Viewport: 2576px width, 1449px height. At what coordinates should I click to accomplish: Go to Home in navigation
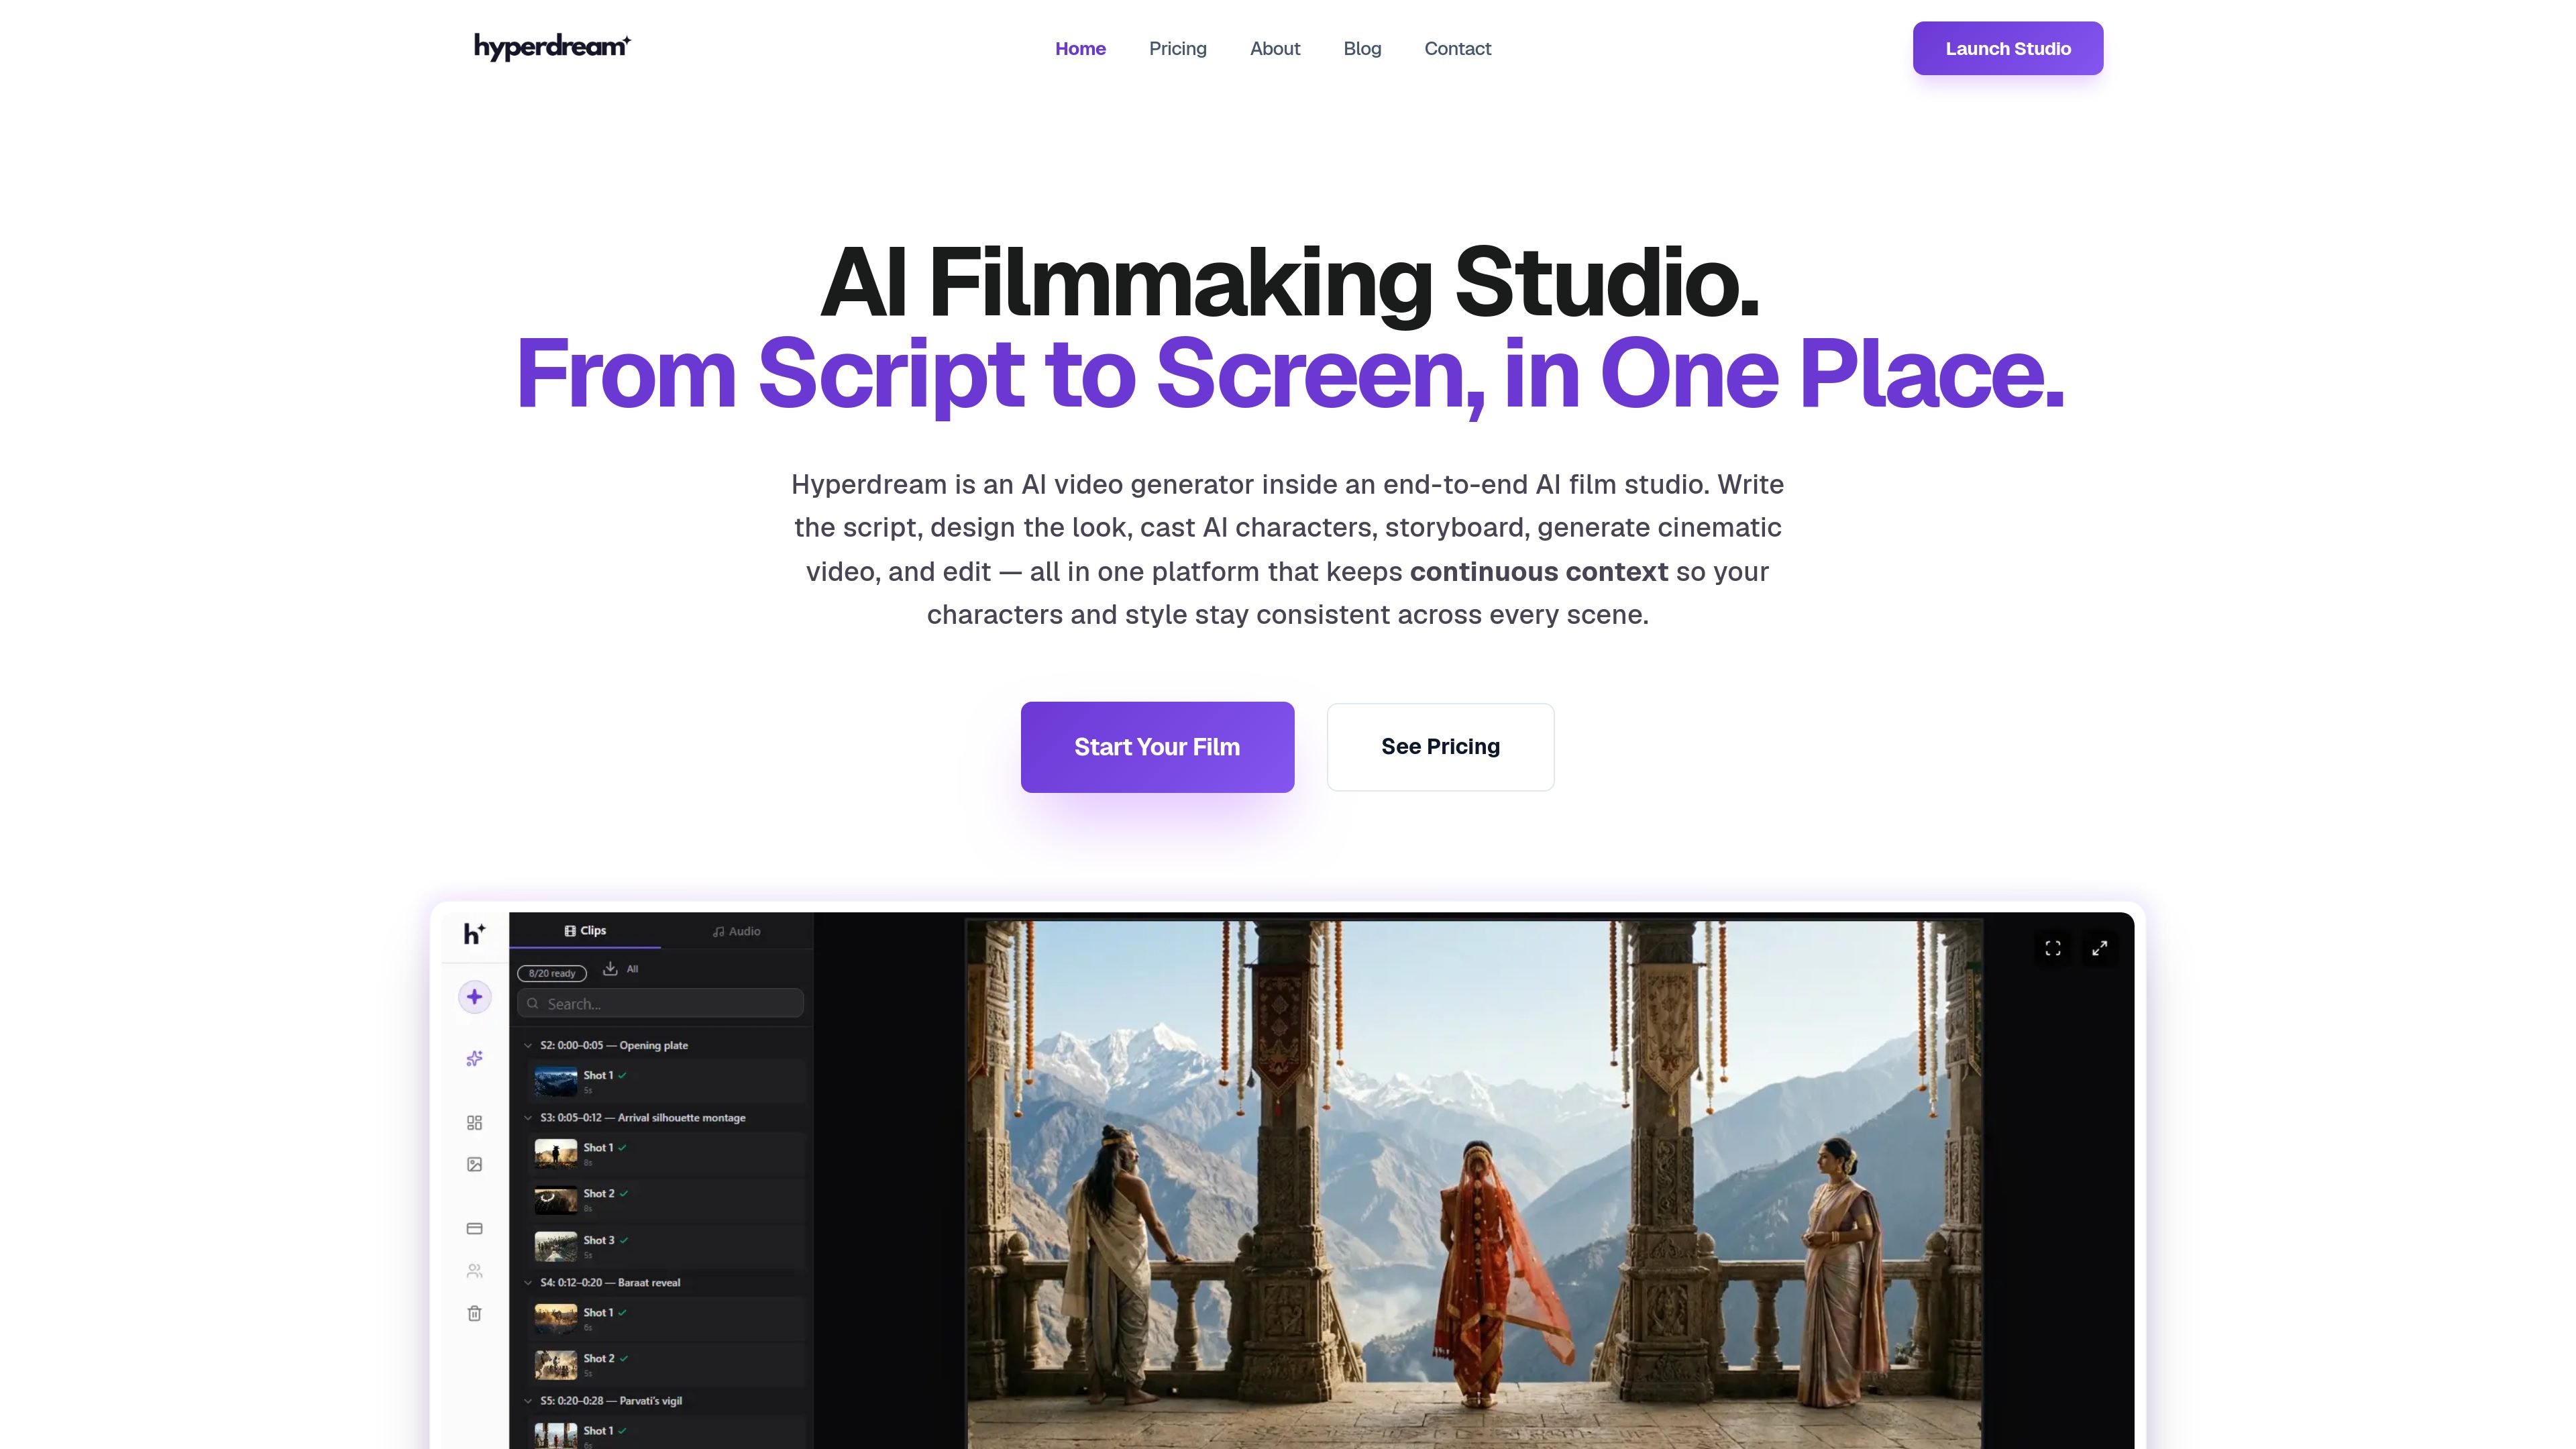1080,48
